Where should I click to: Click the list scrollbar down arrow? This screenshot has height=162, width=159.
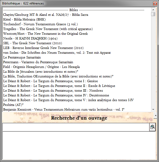[x=153, y=109]
